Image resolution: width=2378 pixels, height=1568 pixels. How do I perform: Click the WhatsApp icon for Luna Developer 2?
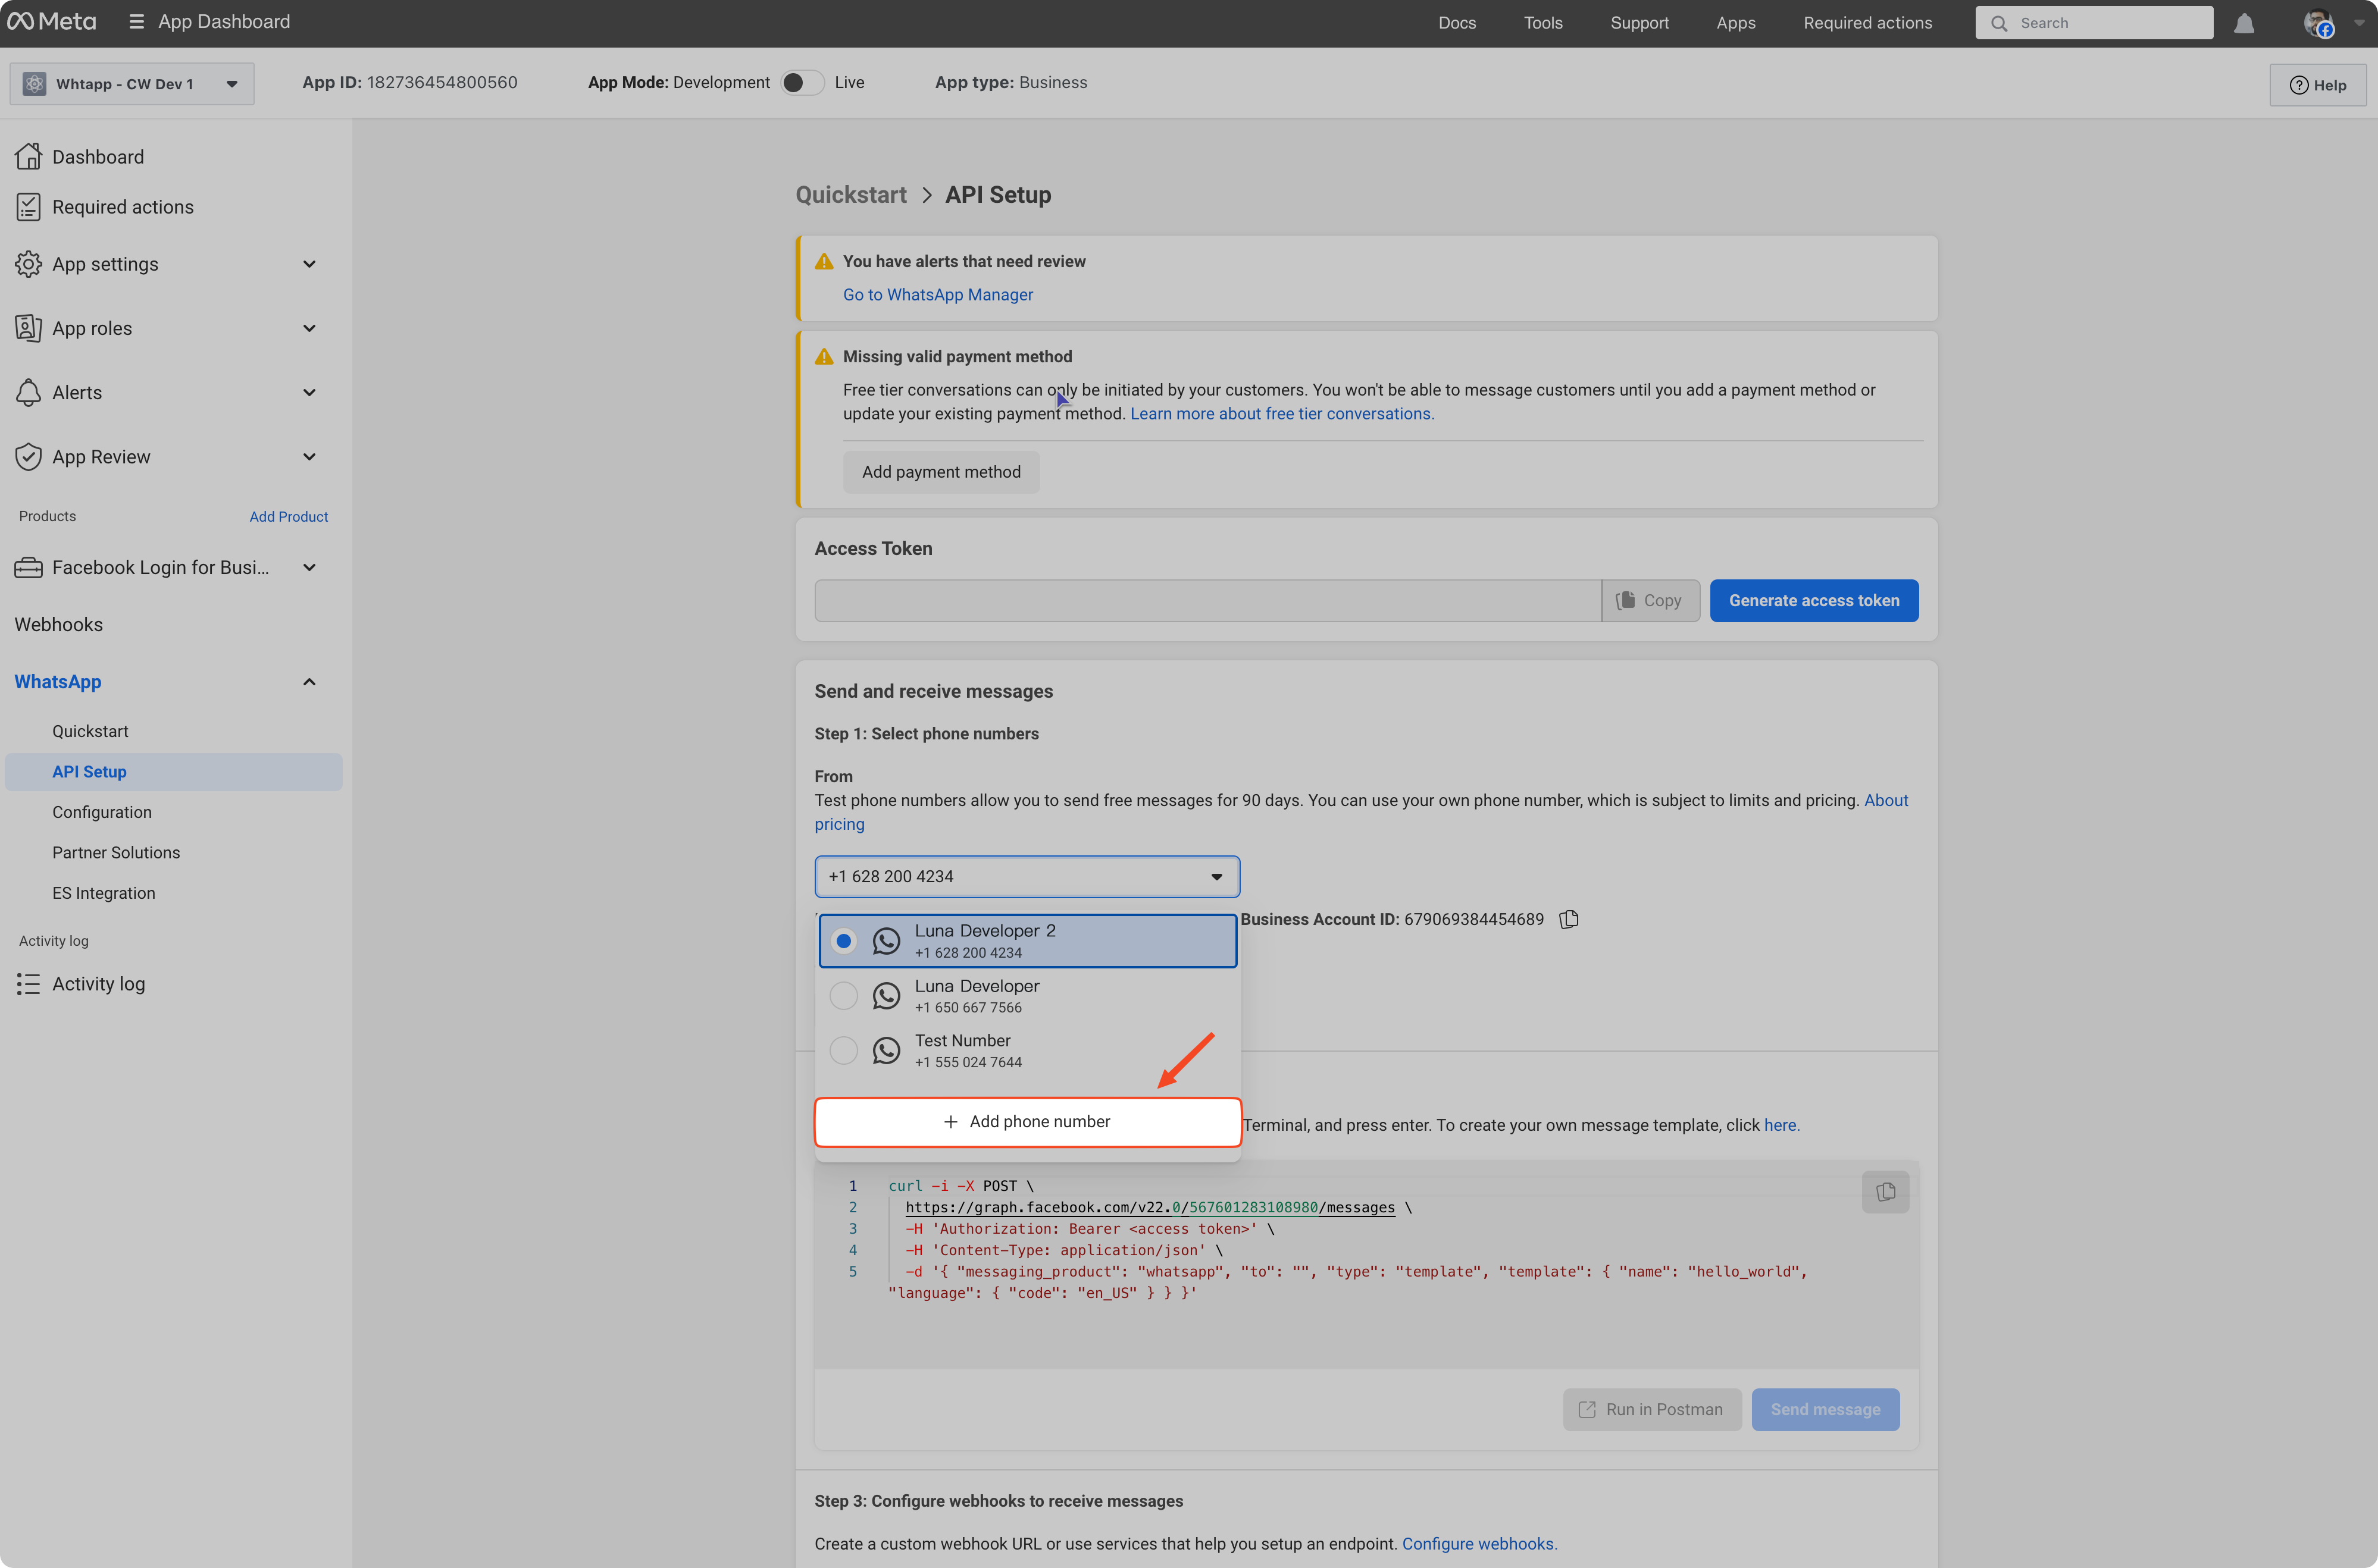tap(886, 941)
